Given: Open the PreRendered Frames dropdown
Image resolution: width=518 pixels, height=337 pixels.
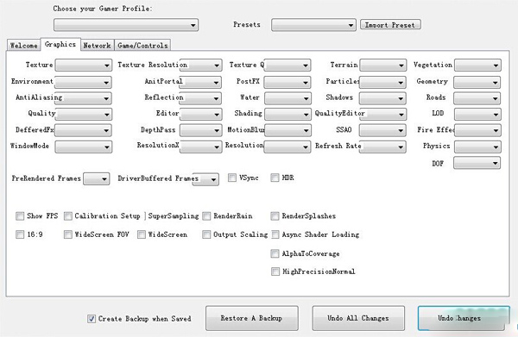Looking at the screenshot, I should pos(97,179).
